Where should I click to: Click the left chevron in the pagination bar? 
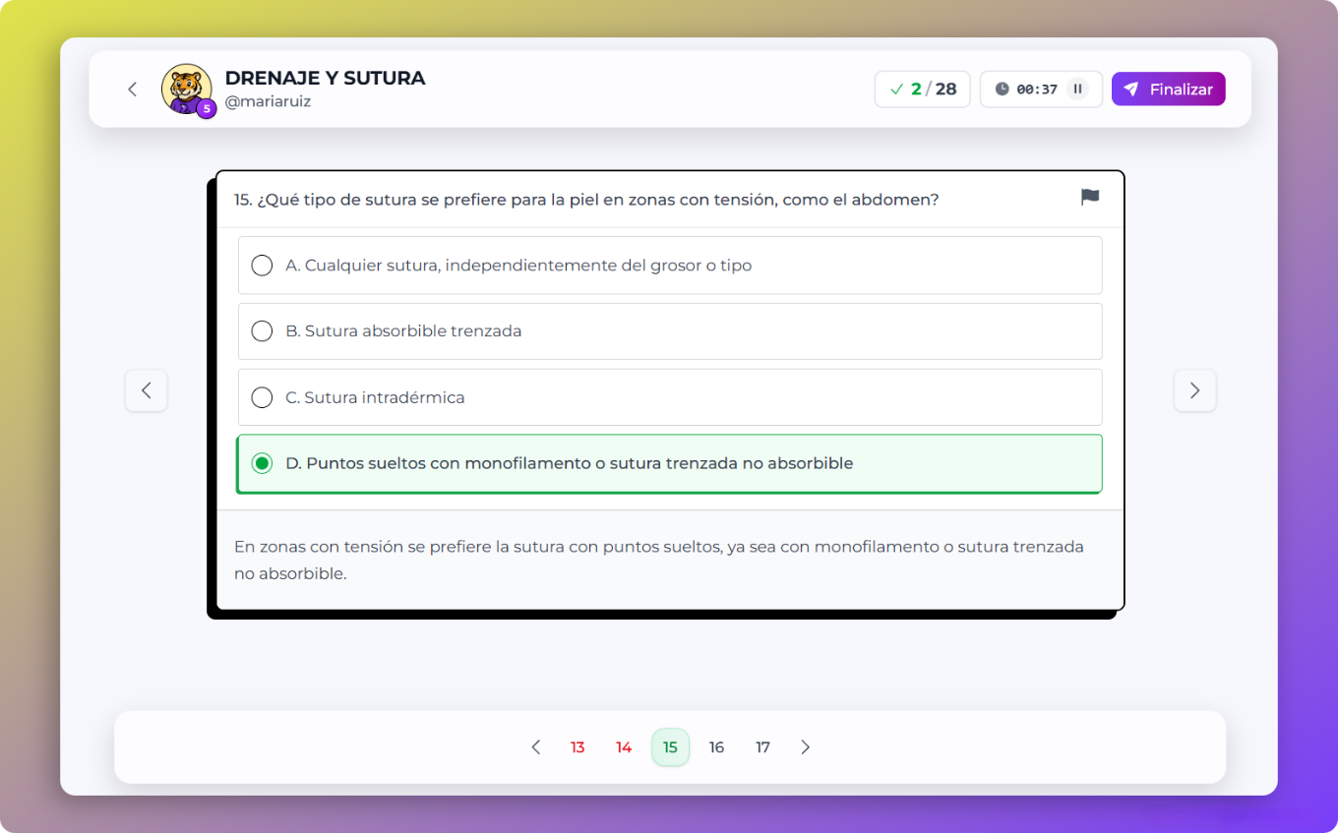click(535, 746)
